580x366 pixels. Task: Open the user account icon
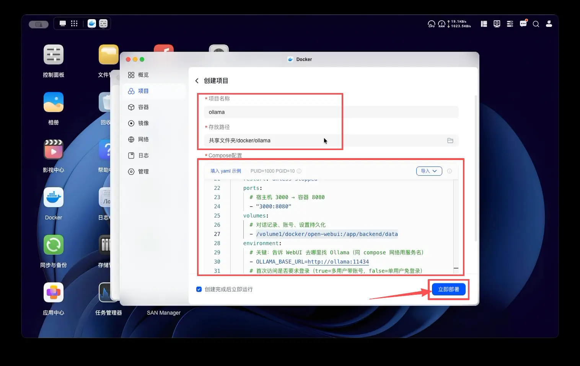pos(549,24)
